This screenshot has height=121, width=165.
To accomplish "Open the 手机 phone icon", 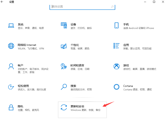I will (x=117, y=25).
